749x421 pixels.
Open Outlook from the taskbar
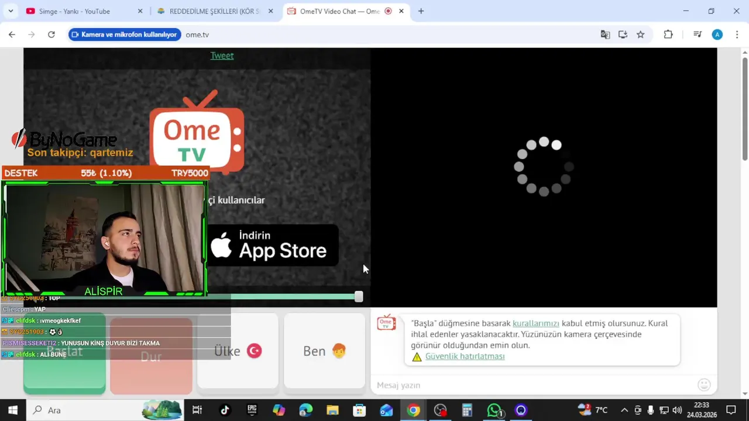386,410
